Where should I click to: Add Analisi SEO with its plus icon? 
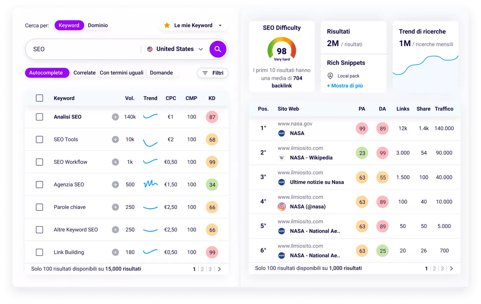click(x=115, y=117)
